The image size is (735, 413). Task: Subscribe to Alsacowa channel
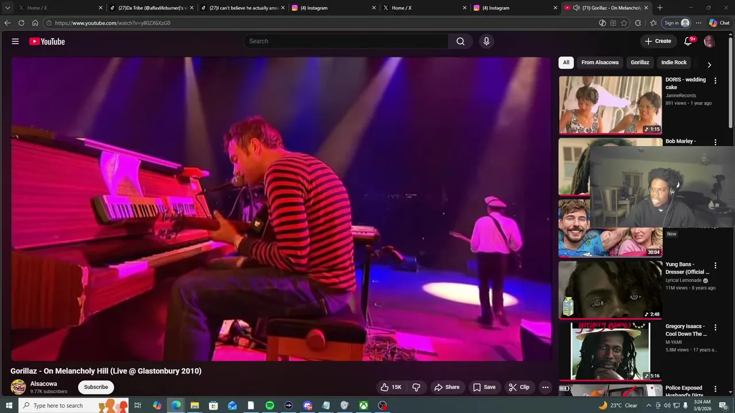pos(96,387)
